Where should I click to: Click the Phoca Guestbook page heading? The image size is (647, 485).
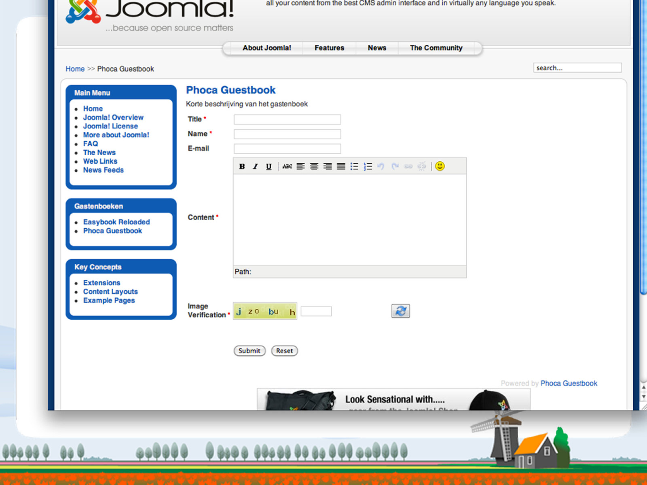click(230, 90)
